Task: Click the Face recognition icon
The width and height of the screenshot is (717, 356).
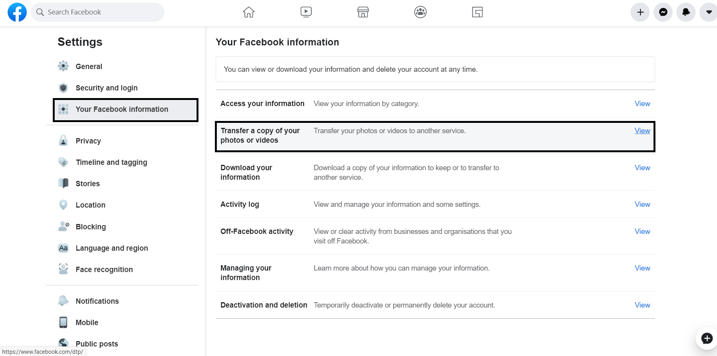Action: (63, 269)
